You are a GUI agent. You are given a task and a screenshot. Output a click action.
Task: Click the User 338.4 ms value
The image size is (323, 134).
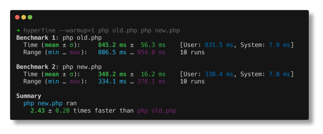click(x=219, y=74)
